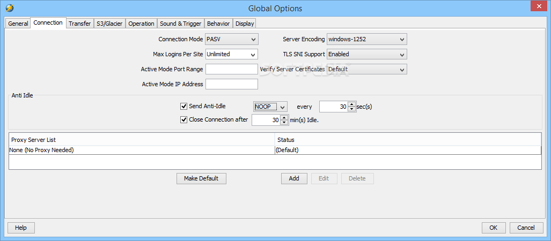Increase the anti-idle seconds spinner

click(352, 104)
